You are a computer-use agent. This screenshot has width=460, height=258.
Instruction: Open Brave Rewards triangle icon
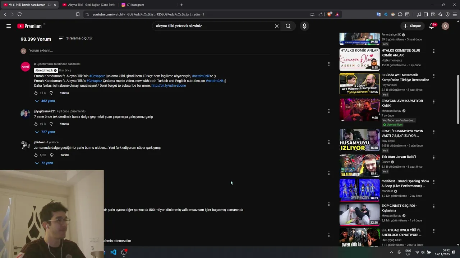tap(337, 14)
